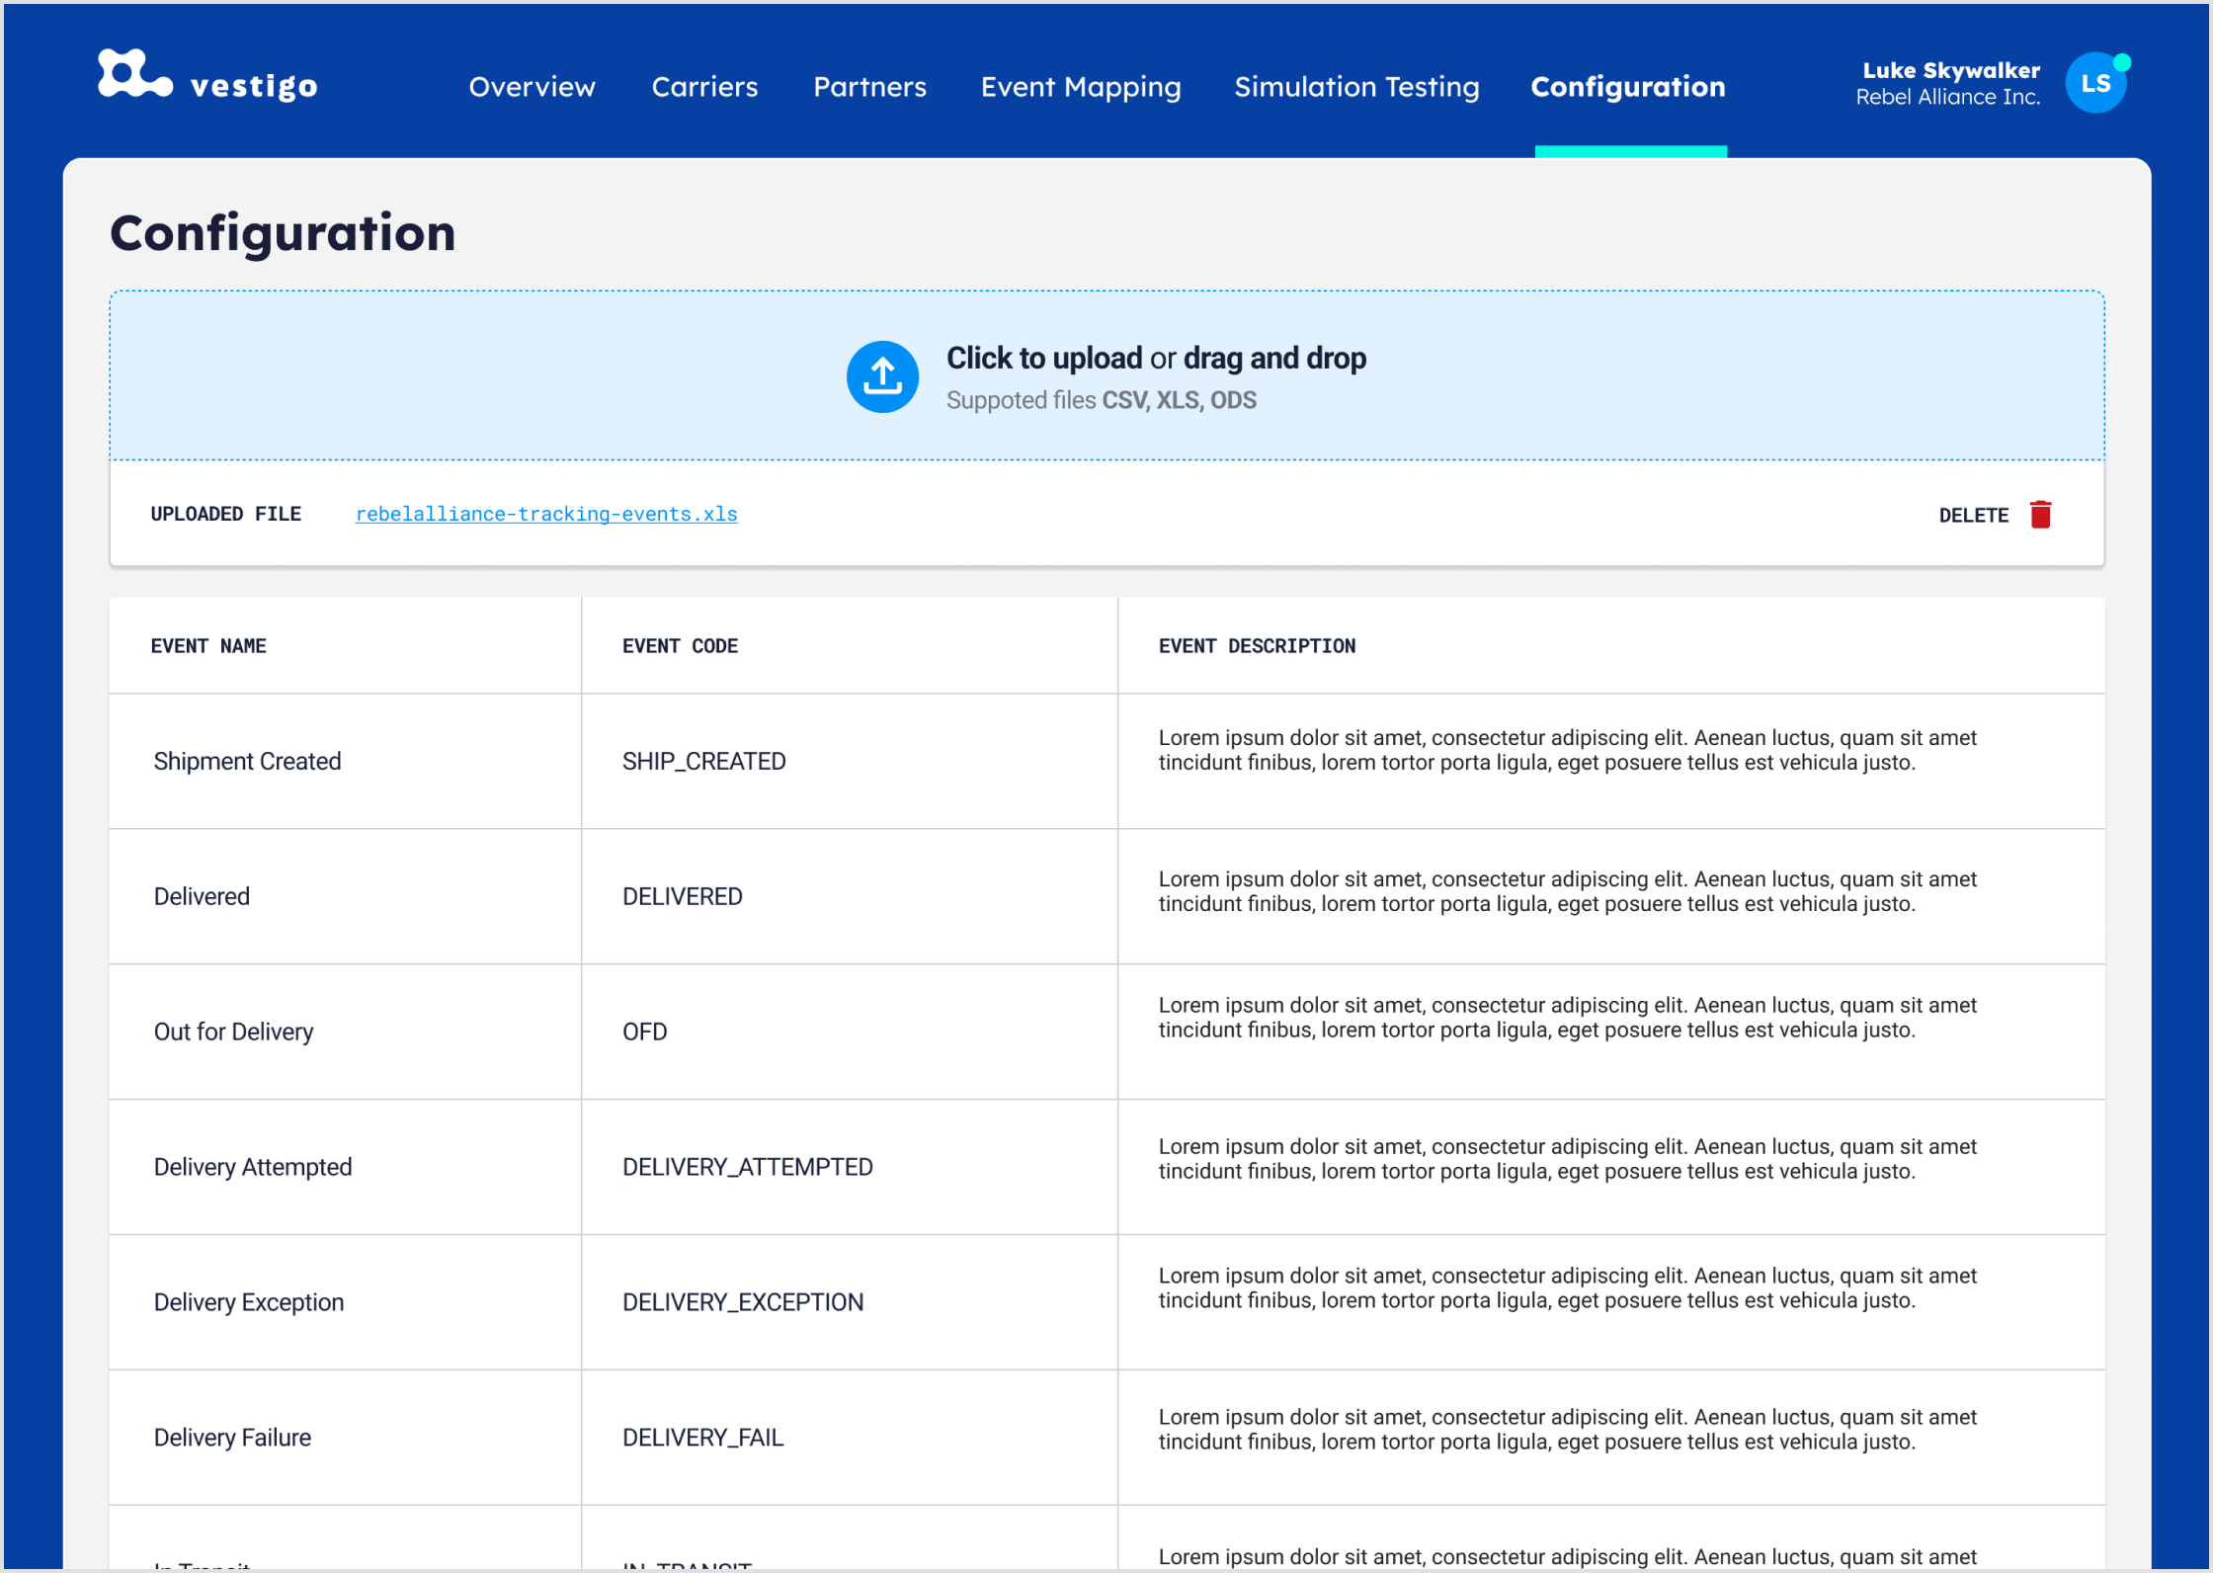Click the teal underline indicator below Configuration
Image resolution: width=2213 pixels, height=1573 pixels.
[1631, 149]
